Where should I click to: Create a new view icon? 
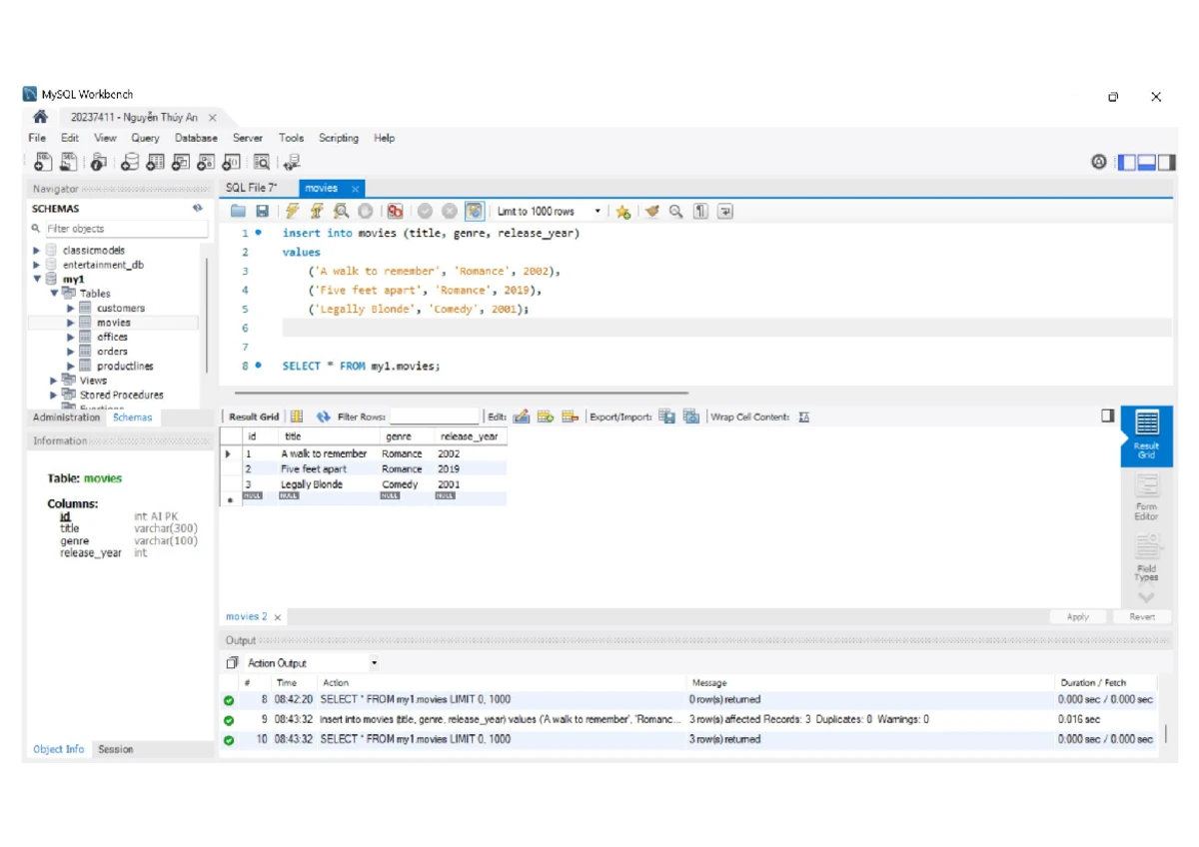tap(181, 162)
